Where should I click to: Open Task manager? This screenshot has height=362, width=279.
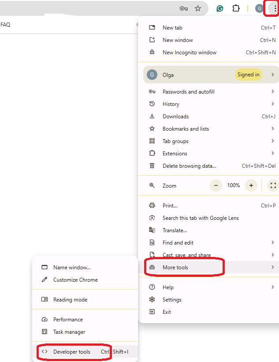pyautogui.click(x=69, y=332)
